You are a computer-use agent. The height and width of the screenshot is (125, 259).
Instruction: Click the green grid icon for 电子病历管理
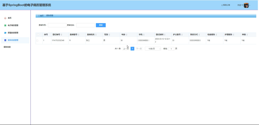5,26
